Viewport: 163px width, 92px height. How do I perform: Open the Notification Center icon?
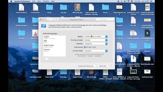pos(151,1)
